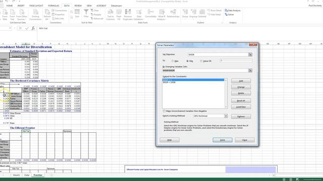
Task: Open Advanced filter options
Action: point(97,19)
